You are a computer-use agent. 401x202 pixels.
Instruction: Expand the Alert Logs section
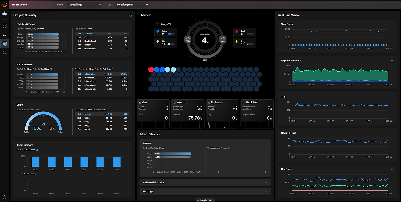click(205, 191)
